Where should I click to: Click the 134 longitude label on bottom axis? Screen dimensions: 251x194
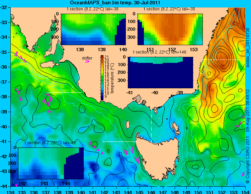click(11, 192)
